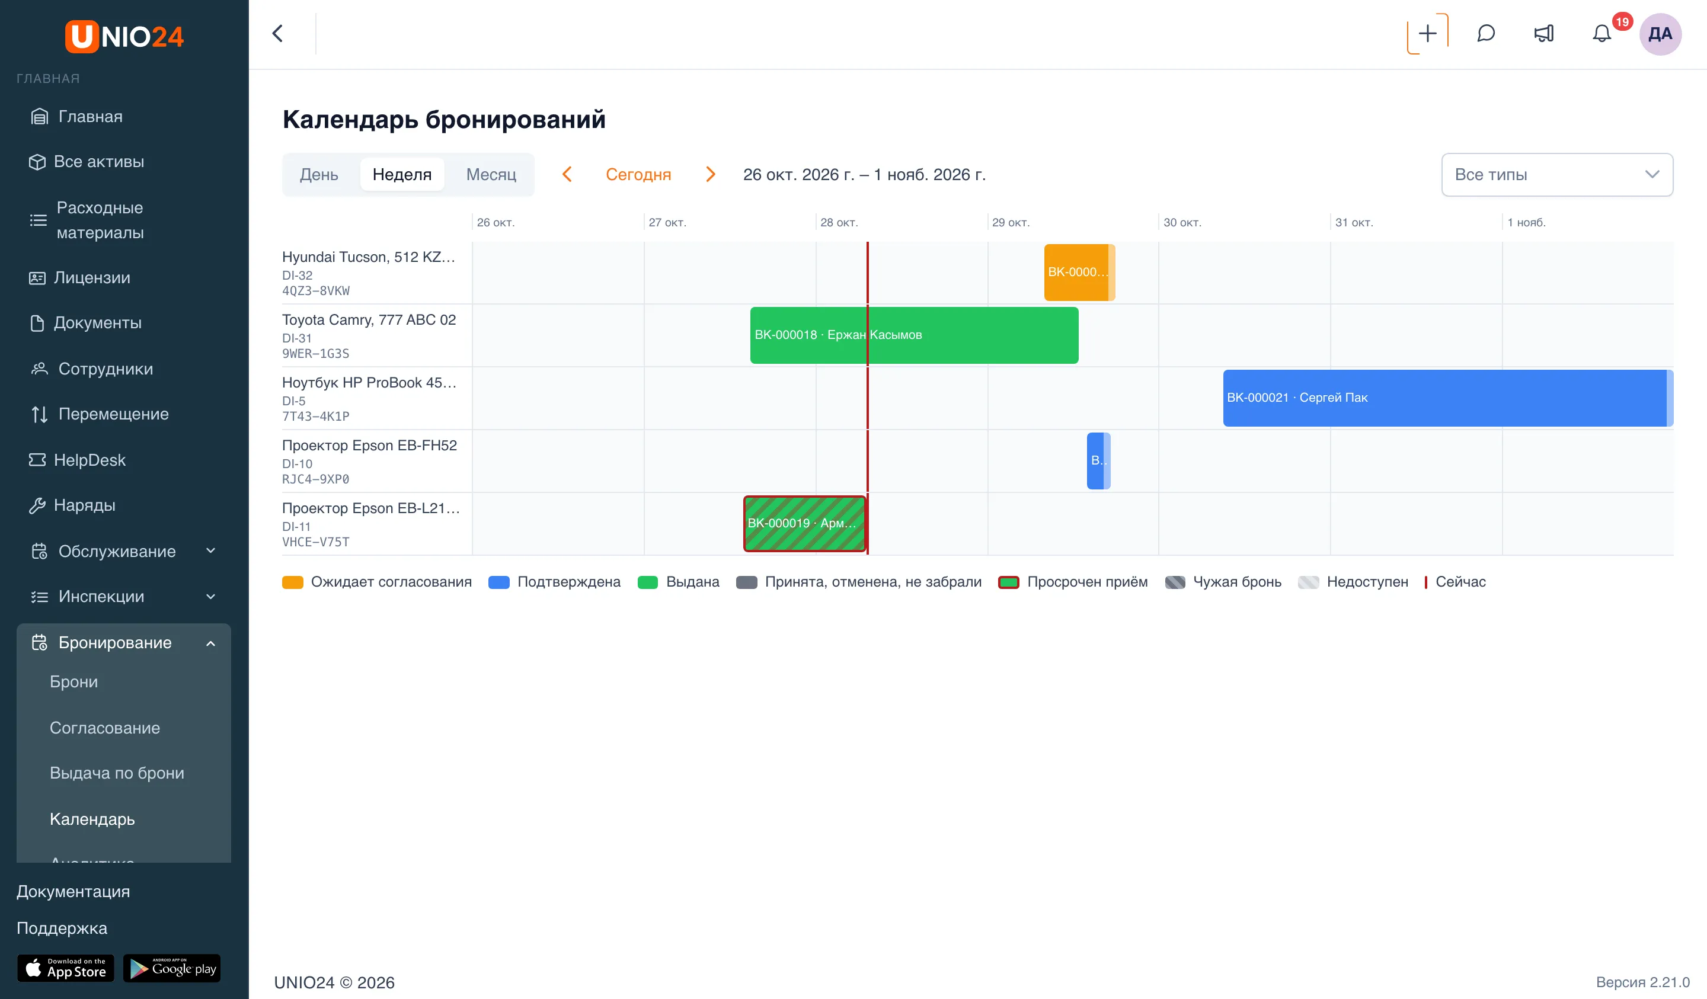Collapse the Бронирование submenu chevron
1707x999 pixels.
[210, 643]
